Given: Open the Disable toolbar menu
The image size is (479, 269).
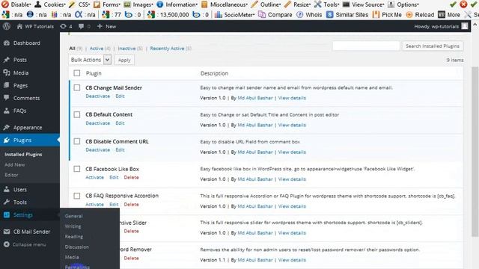Looking at the screenshot, I should 16,4.
